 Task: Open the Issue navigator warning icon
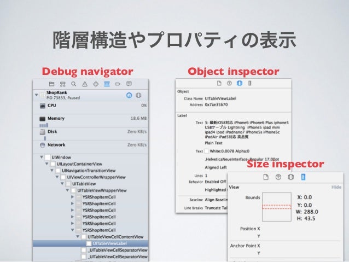[85, 84]
